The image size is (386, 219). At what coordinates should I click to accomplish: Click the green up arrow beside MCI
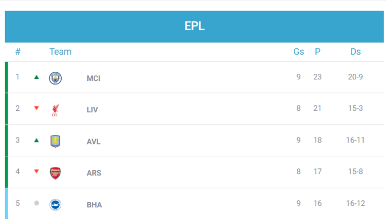click(36, 77)
